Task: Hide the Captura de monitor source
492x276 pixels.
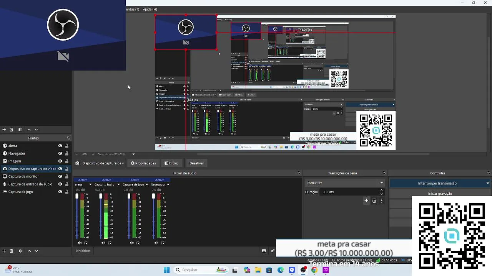Action: 60,176
